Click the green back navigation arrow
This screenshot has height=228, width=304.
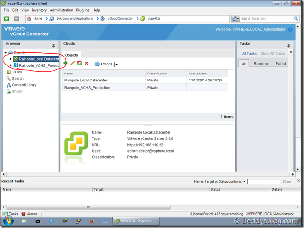[7, 18]
